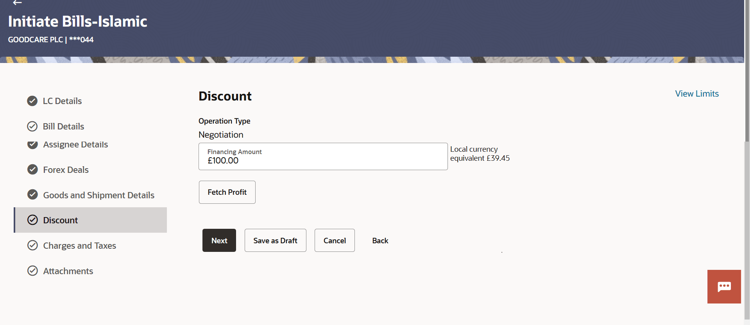This screenshot has width=750, height=325.
Task: Click the 'Initiate Bills-Islamic' page title
Action: tap(77, 21)
